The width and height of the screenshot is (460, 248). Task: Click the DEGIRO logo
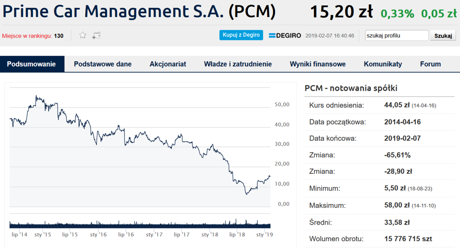(x=285, y=36)
